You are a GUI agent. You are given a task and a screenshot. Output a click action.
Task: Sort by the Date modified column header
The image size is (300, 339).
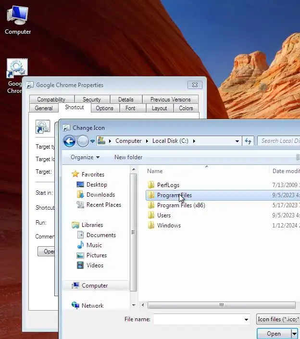(286, 171)
